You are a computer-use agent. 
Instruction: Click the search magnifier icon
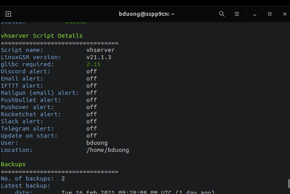tap(222, 13)
